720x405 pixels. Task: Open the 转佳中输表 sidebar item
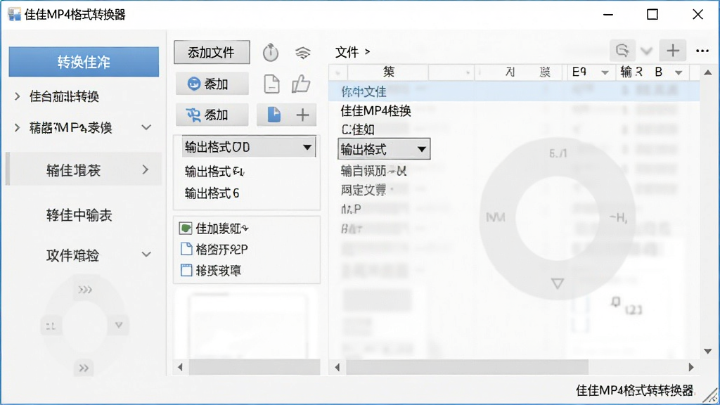click(x=79, y=215)
